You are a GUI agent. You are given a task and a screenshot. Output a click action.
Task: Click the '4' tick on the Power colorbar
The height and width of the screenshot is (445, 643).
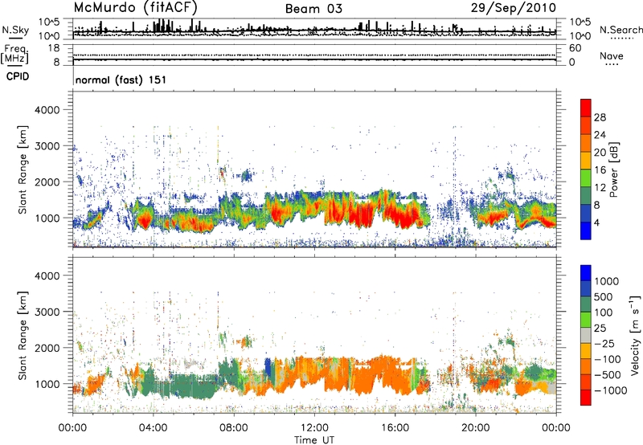597,223
